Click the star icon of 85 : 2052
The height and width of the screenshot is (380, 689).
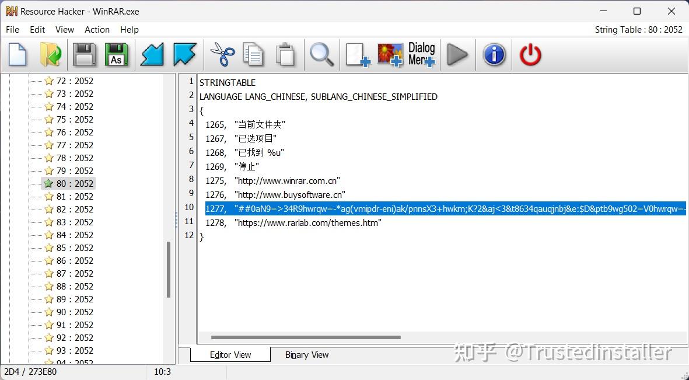(49, 247)
